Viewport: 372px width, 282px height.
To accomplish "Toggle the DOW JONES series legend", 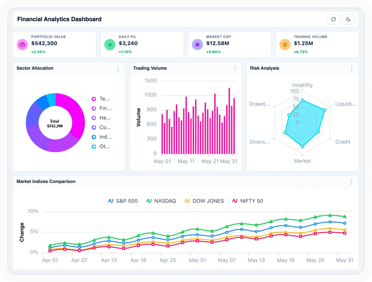I will [x=204, y=201].
